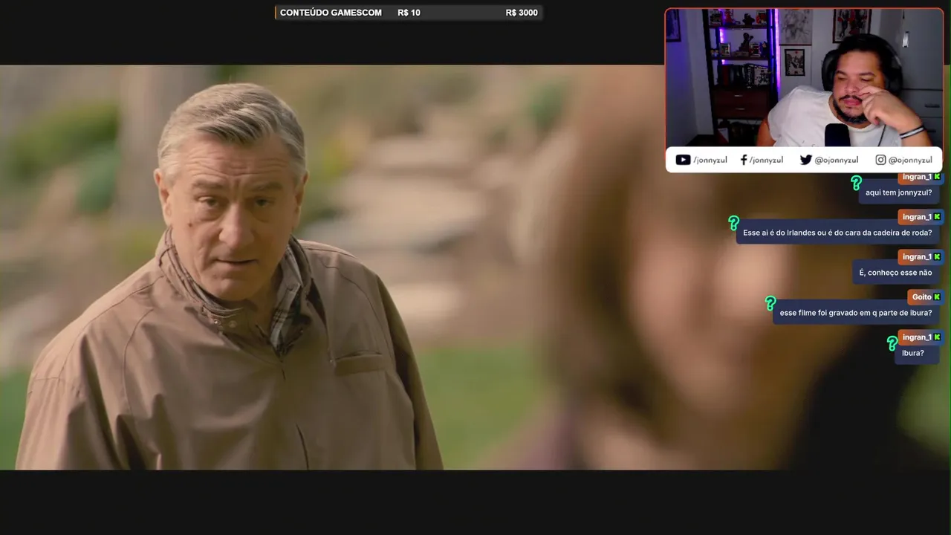Click the message 'É, conheço esse não'
This screenshot has height=535, width=951.
point(895,273)
